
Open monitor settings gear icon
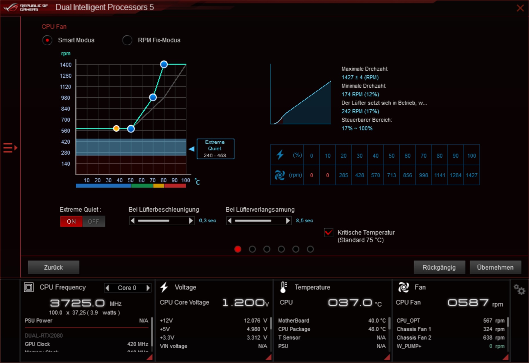click(519, 290)
